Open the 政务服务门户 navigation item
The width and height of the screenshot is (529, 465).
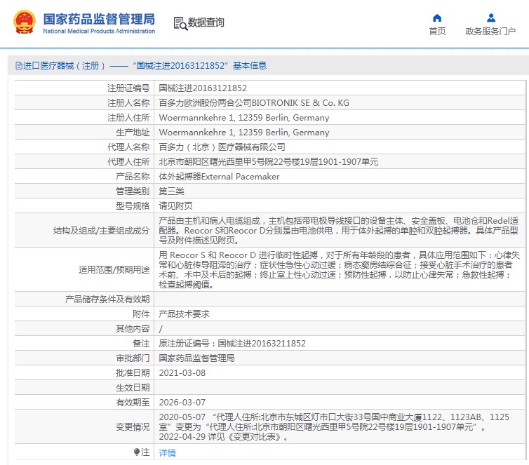(490, 31)
